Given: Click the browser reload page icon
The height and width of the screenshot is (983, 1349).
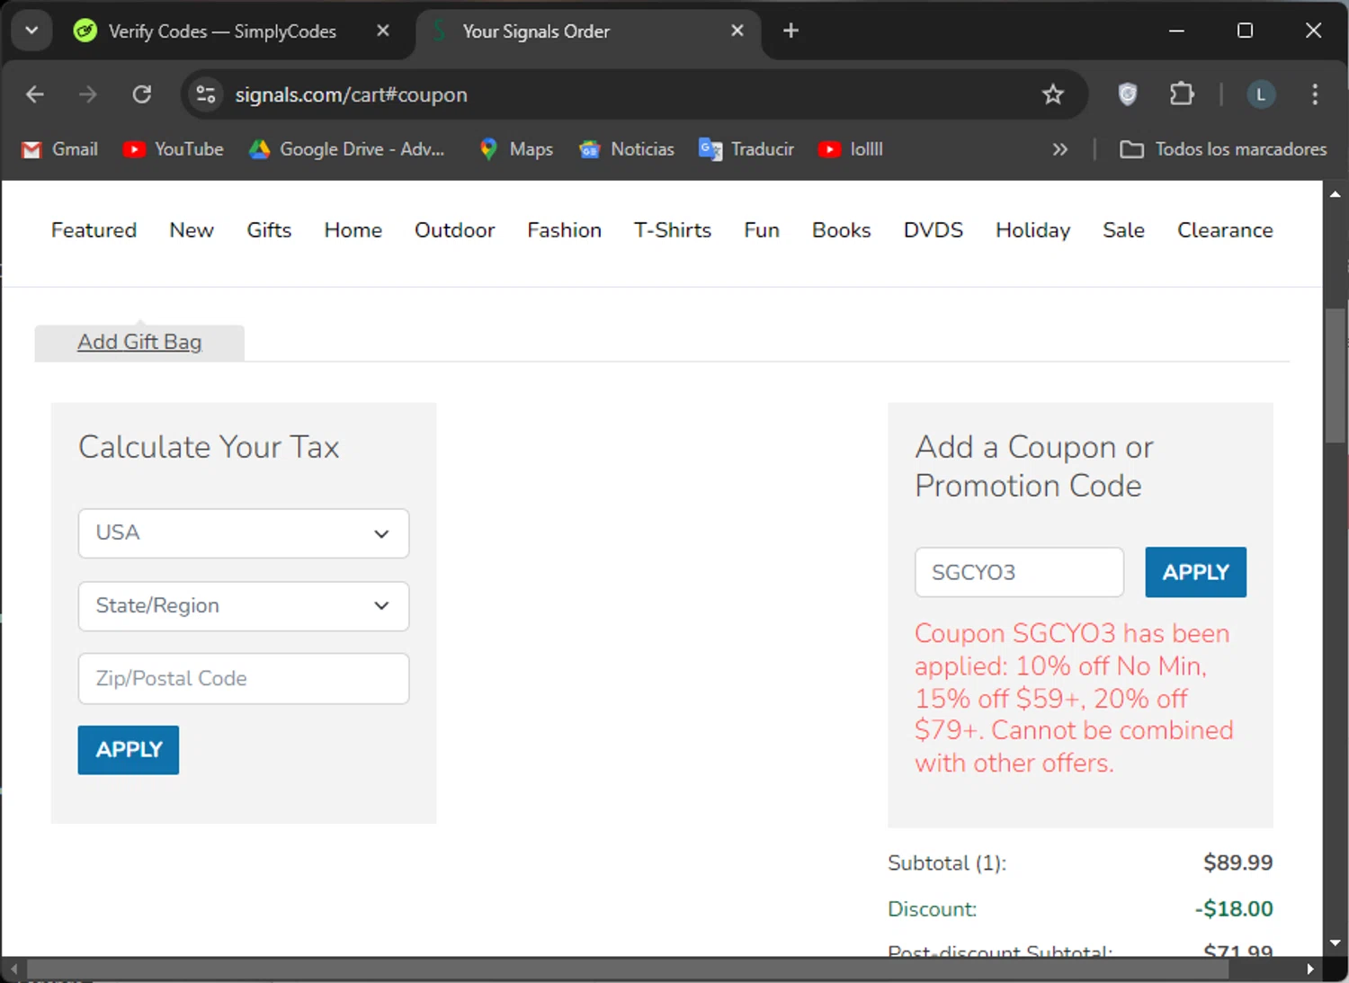Looking at the screenshot, I should point(142,94).
